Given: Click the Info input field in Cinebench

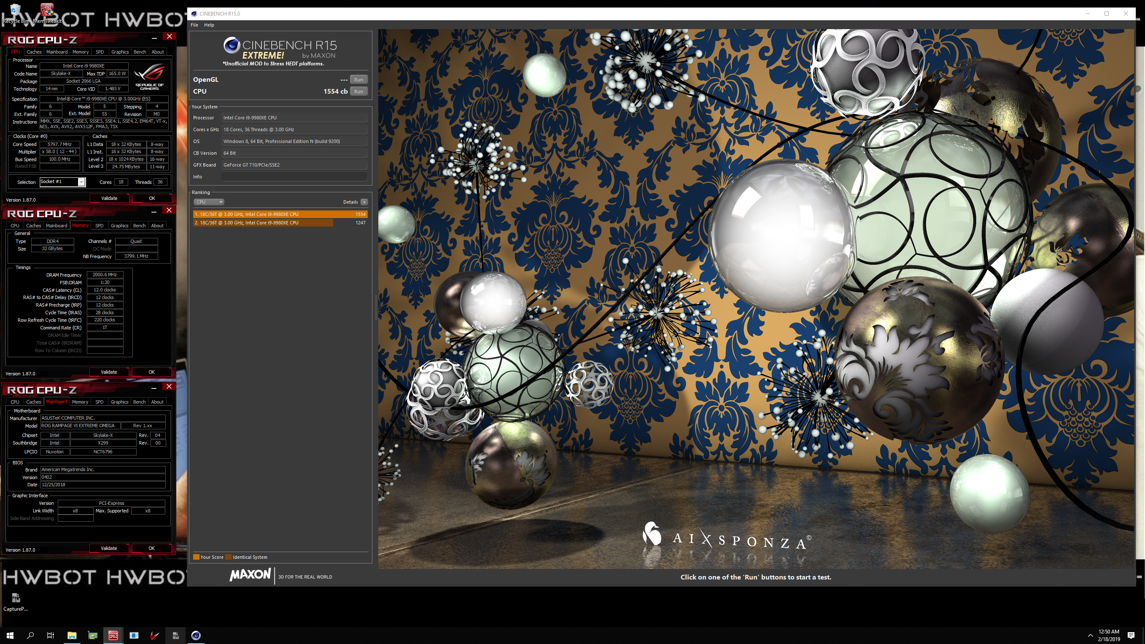Looking at the screenshot, I should coord(294,176).
